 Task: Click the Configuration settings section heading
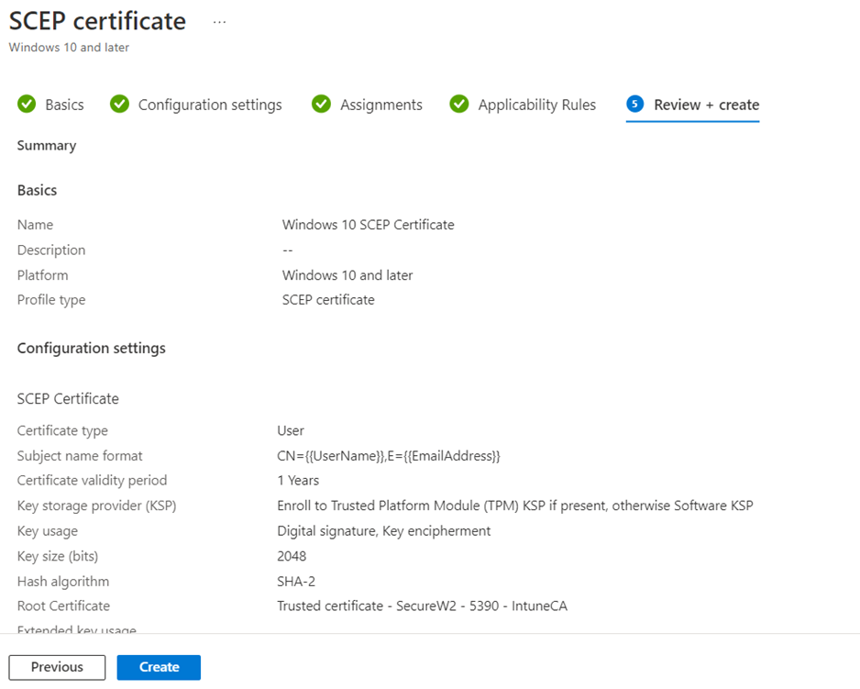[91, 349]
